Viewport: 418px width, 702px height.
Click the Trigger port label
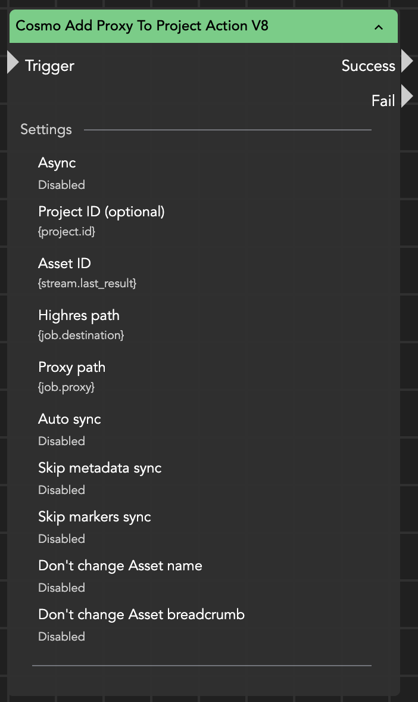pyautogui.click(x=49, y=66)
